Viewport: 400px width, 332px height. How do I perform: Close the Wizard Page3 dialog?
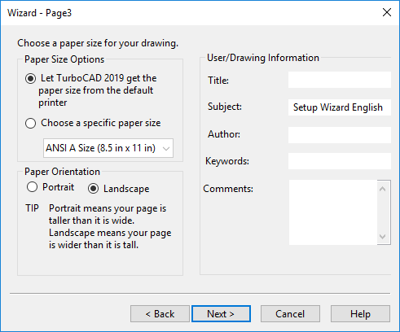[387, 12]
